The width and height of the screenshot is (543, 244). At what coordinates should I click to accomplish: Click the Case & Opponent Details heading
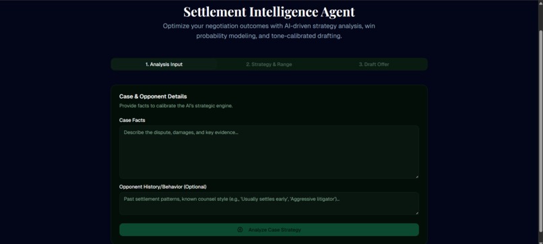153,96
